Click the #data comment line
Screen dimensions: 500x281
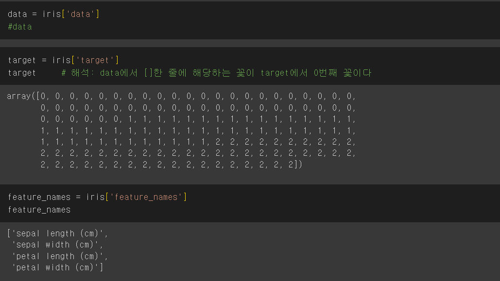click(20, 27)
